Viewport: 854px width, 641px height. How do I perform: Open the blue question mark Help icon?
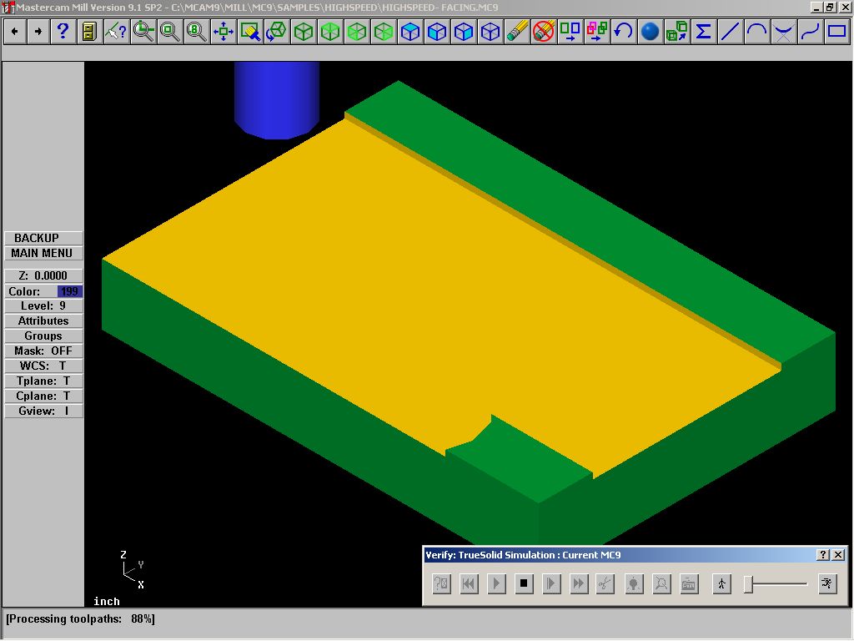pos(63,31)
